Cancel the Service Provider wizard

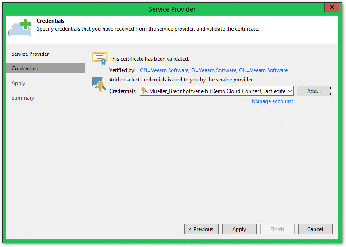315,229
